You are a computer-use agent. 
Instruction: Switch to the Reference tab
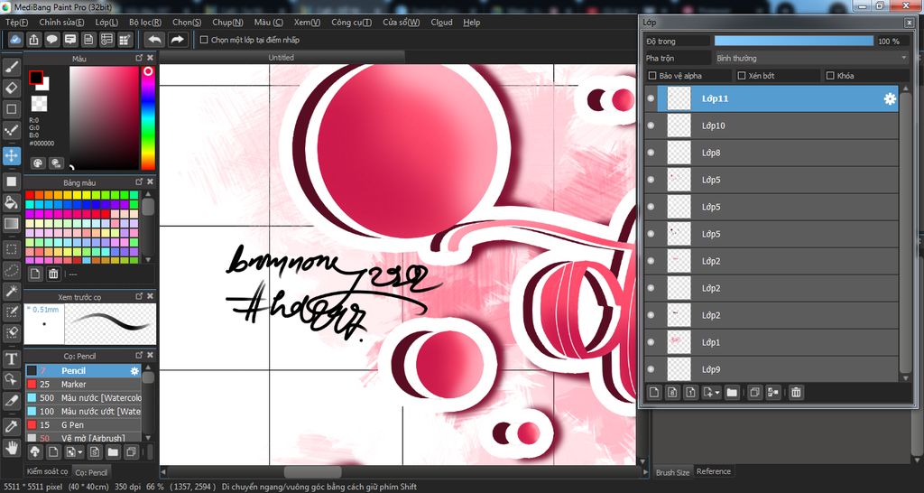pyautogui.click(x=714, y=471)
